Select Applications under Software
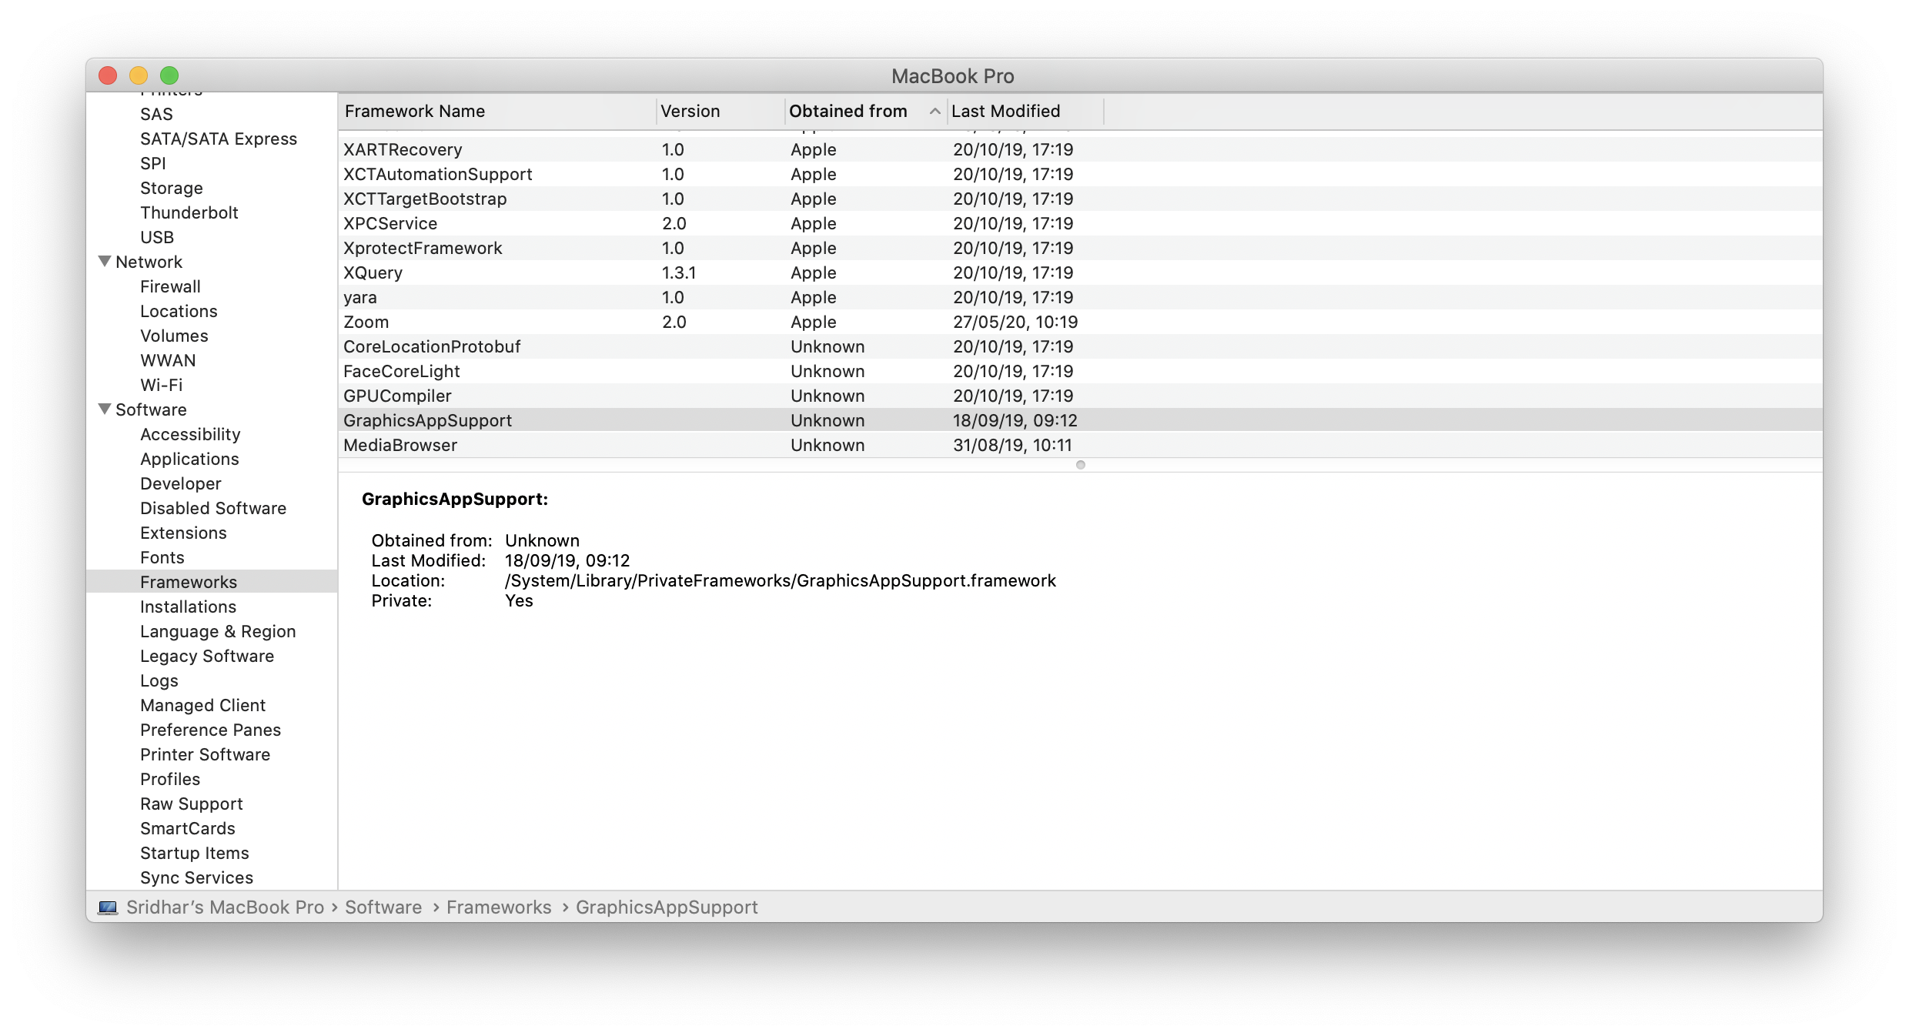The height and width of the screenshot is (1036, 1909). click(189, 459)
